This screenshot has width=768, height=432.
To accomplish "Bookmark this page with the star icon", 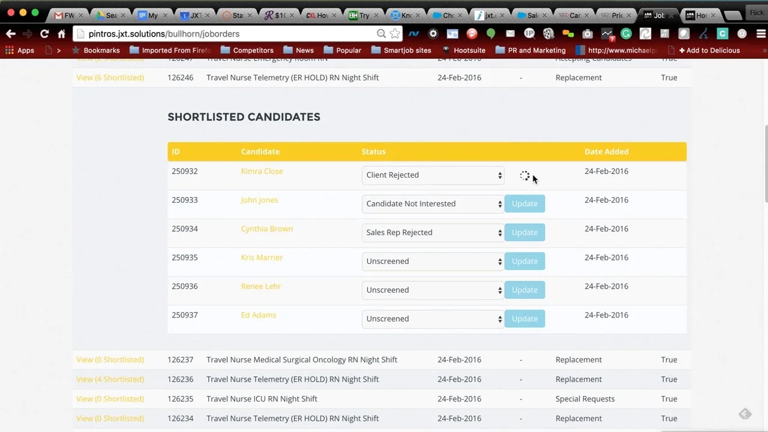I will point(395,34).
